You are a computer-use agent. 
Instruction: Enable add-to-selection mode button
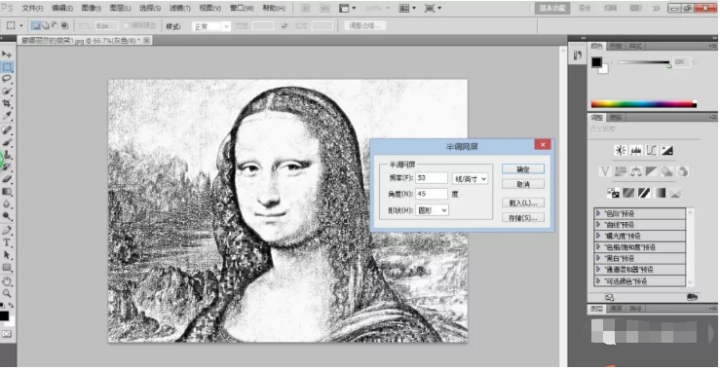45,25
